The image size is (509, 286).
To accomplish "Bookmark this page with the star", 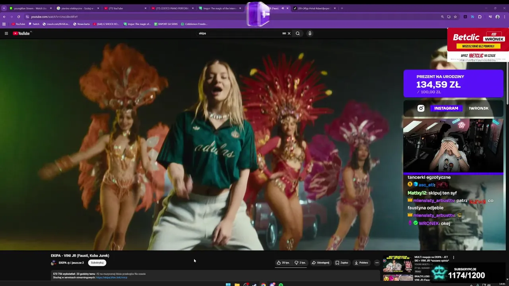I will [x=455, y=17].
